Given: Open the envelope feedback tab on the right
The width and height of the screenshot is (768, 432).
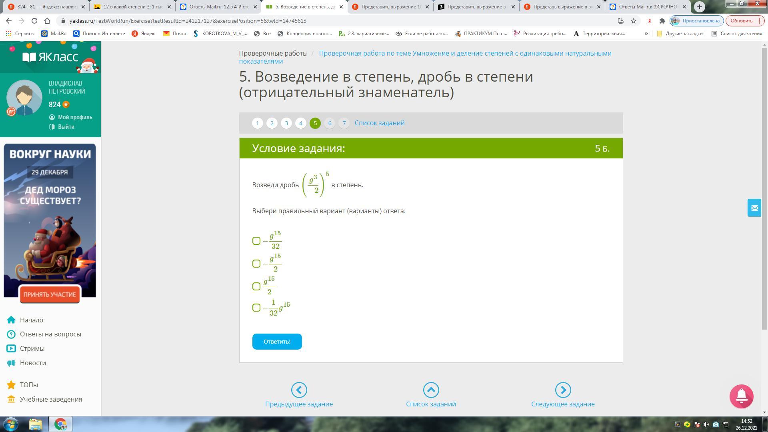Looking at the screenshot, I should [x=754, y=208].
